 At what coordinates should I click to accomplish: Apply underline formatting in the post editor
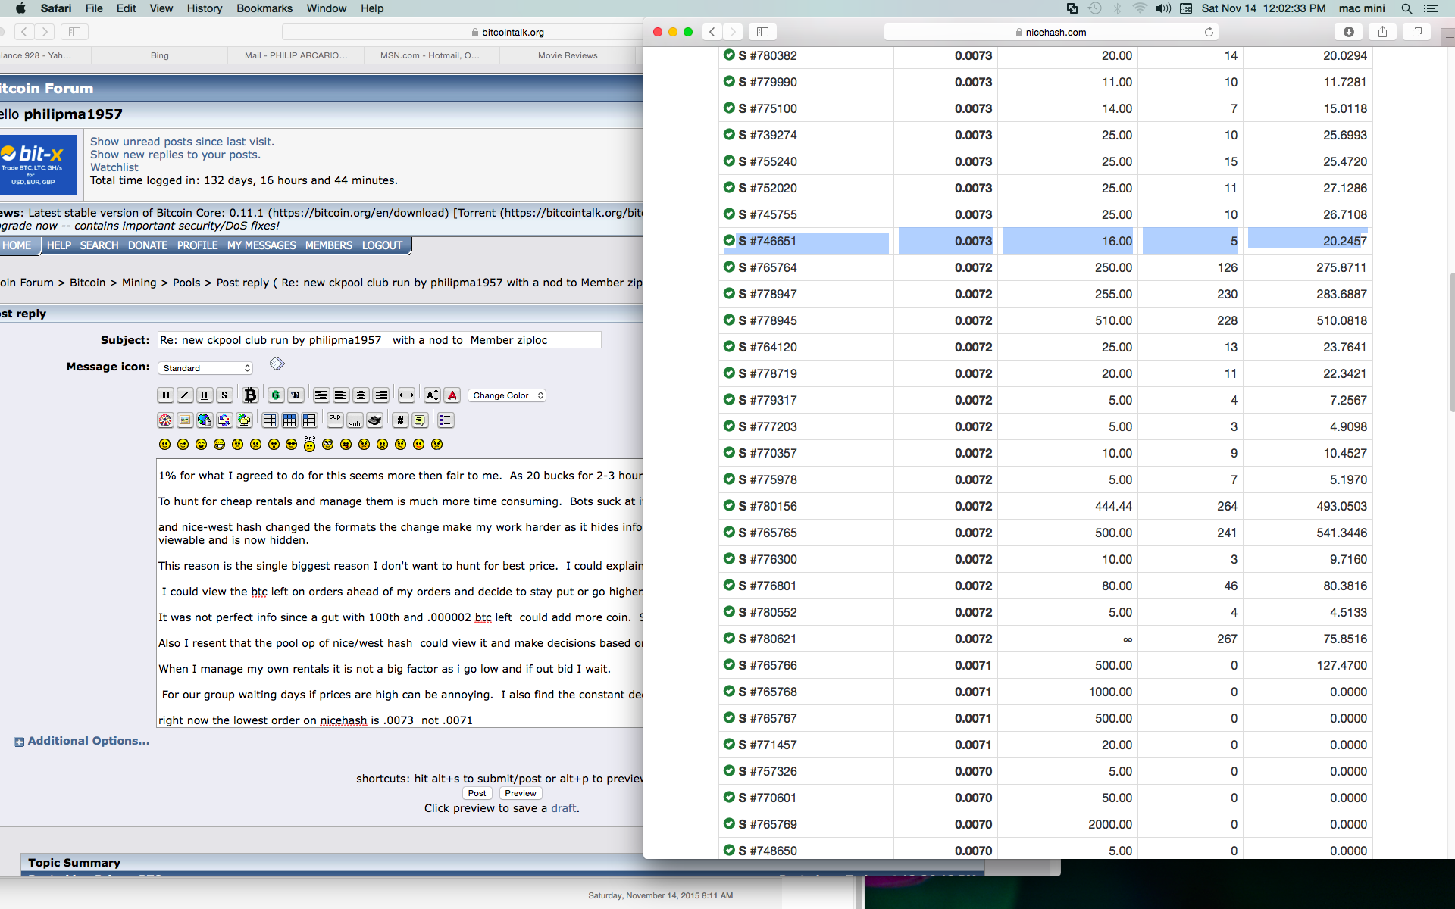point(205,395)
